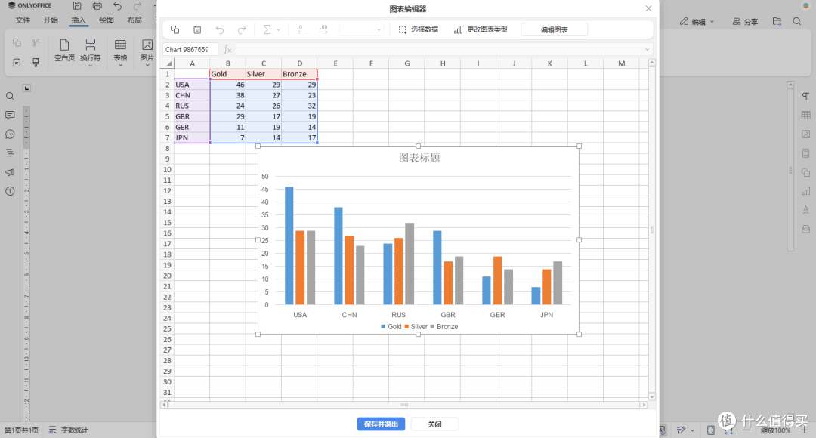816x438 pixels.
Task: Click the formula bar input
Action: click(x=440, y=49)
